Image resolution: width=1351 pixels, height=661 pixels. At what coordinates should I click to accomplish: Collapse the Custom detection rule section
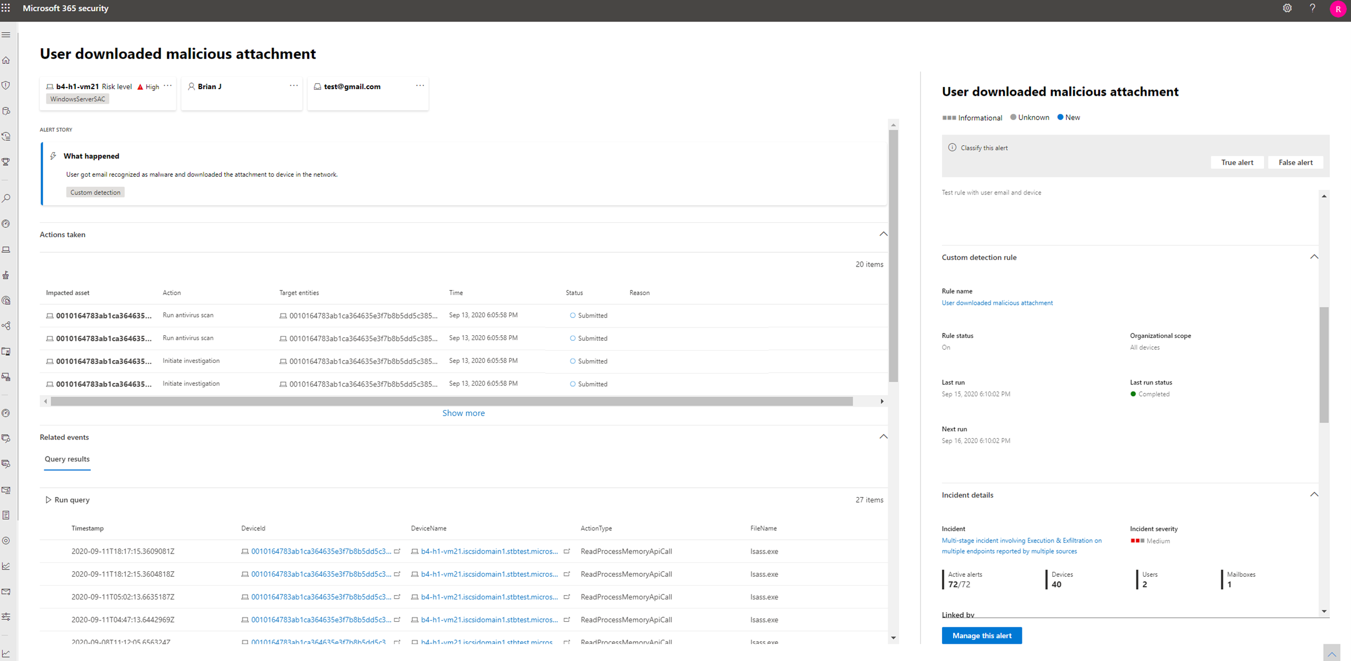coord(1313,257)
